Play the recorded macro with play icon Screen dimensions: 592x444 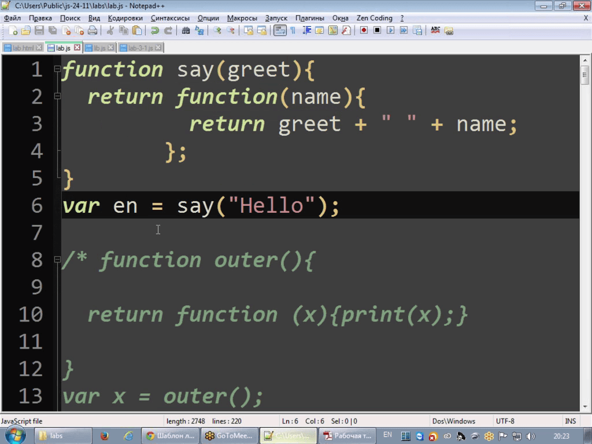click(x=390, y=30)
